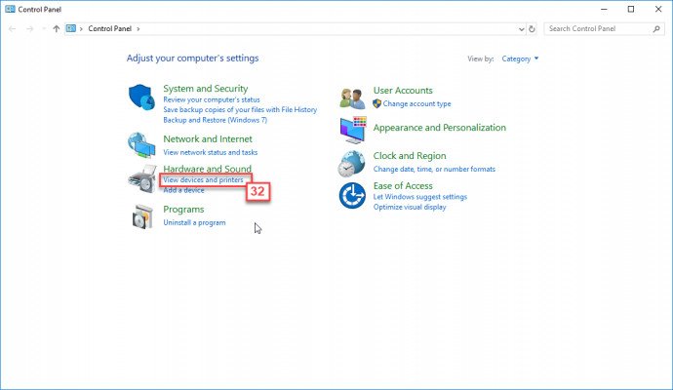Close the Control Panel window

click(658, 9)
